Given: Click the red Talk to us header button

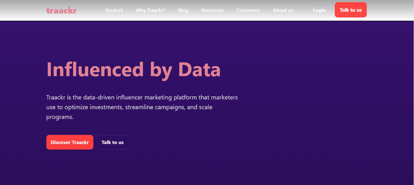Looking at the screenshot, I should tap(351, 10).
